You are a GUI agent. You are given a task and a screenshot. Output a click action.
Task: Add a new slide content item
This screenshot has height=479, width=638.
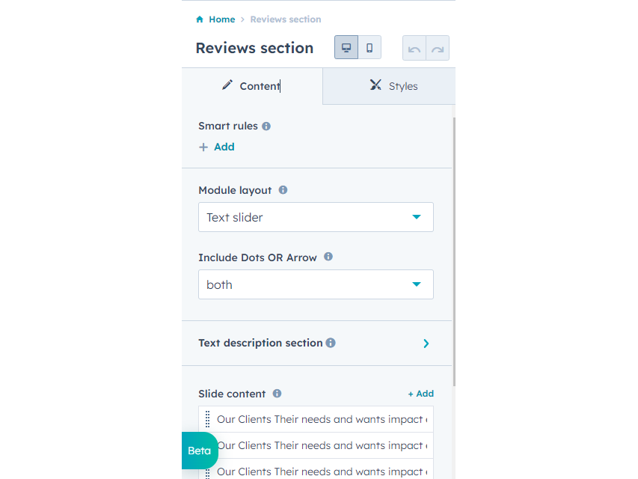click(420, 394)
